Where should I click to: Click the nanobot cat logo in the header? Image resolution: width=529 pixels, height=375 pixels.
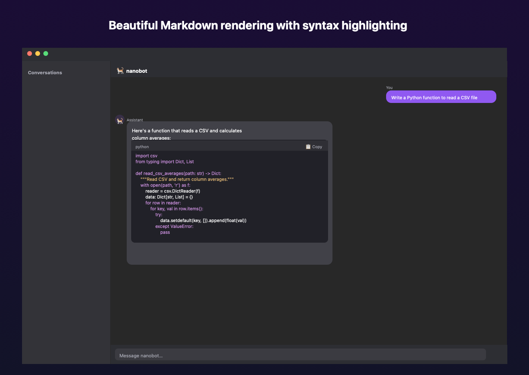[x=120, y=71]
